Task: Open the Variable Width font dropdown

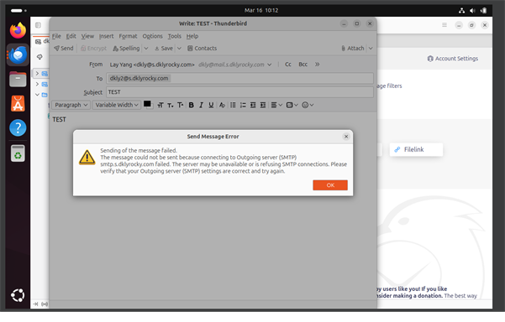Action: click(117, 105)
